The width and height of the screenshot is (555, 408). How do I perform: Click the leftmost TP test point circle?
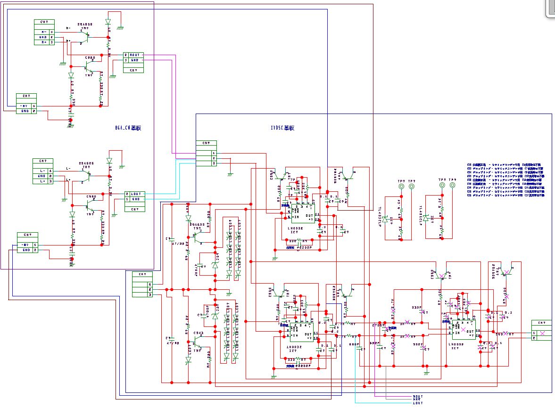pos(401,187)
